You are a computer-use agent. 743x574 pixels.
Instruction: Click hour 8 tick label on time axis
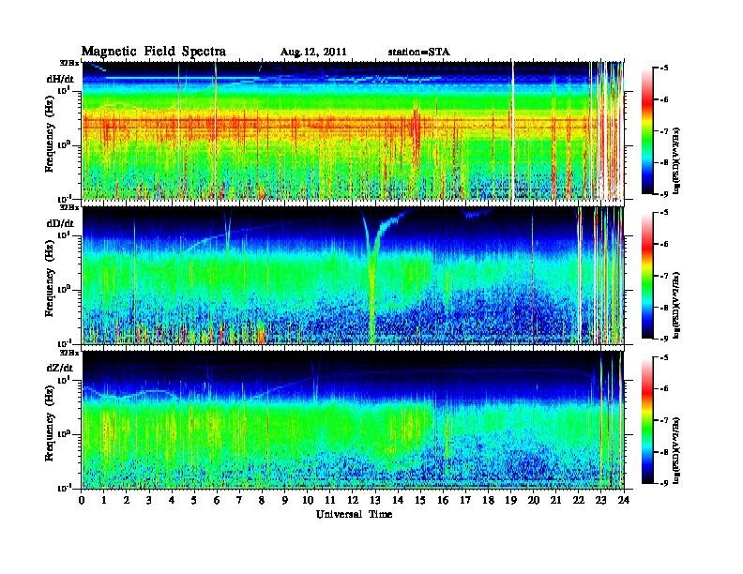[x=262, y=500]
